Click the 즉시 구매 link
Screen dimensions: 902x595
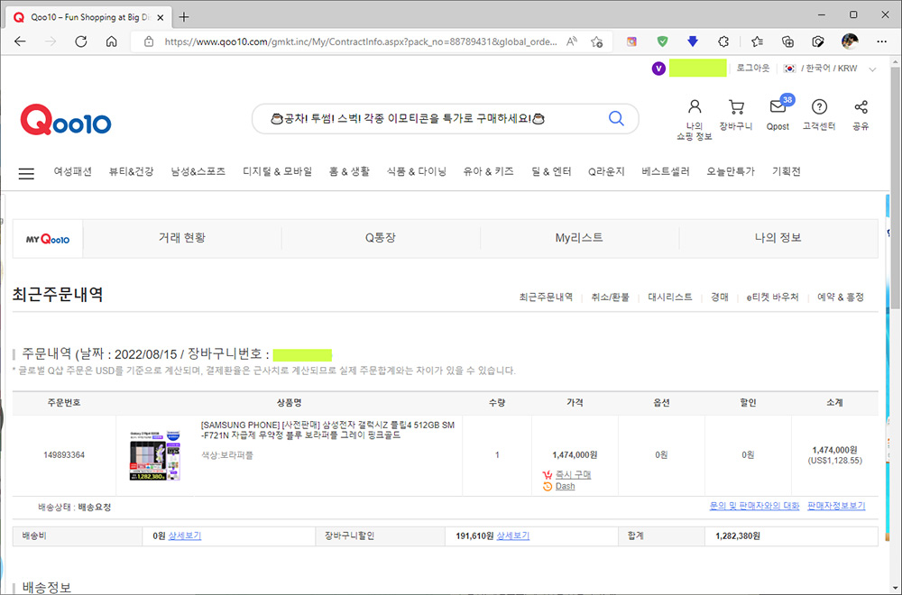(573, 475)
